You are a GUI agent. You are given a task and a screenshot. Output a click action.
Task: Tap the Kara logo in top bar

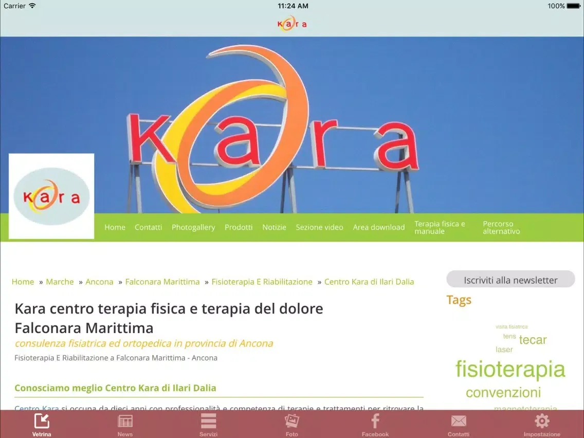click(292, 24)
